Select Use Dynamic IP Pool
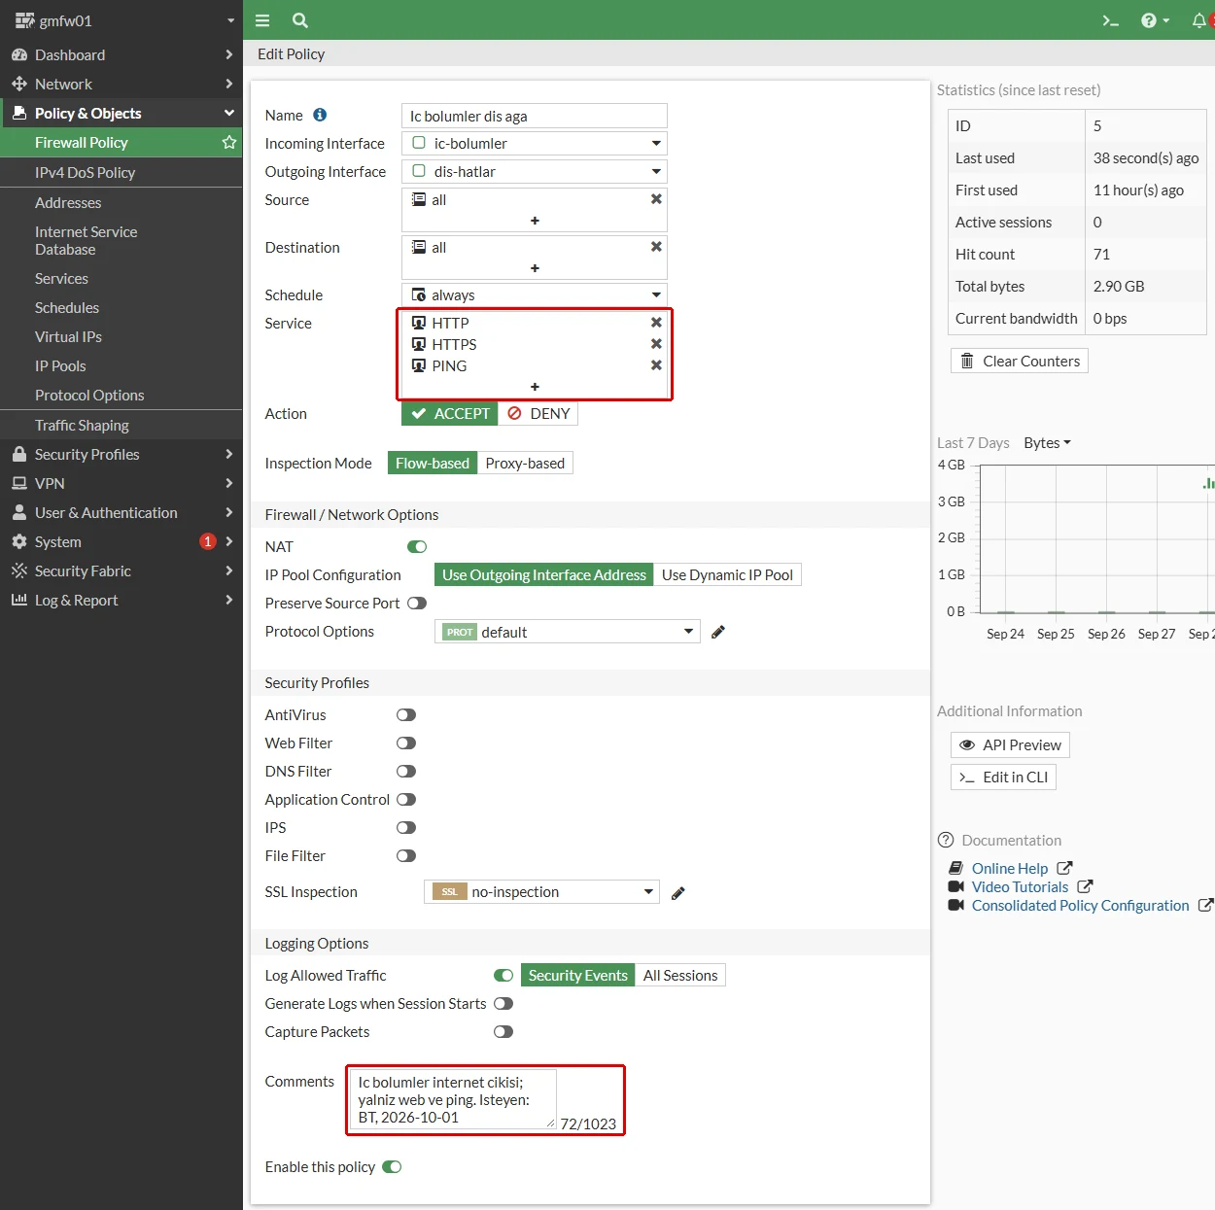The height and width of the screenshot is (1210, 1215). tap(727, 575)
